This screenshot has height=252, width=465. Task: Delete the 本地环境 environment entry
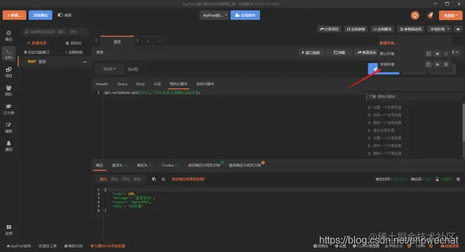[446, 64]
